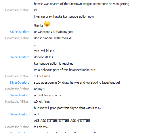Click the tongue-out emoji after thanks
Screen dimensions: 147x133
(x=47, y=24)
